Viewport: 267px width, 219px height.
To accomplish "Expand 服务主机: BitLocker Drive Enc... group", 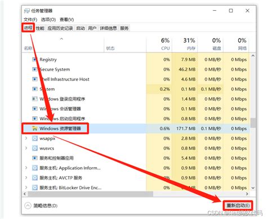I will (26, 187).
